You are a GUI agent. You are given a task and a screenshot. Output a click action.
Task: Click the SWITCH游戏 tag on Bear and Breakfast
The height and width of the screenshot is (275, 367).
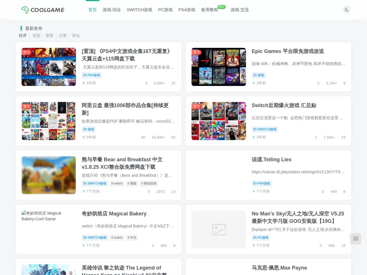point(95,184)
